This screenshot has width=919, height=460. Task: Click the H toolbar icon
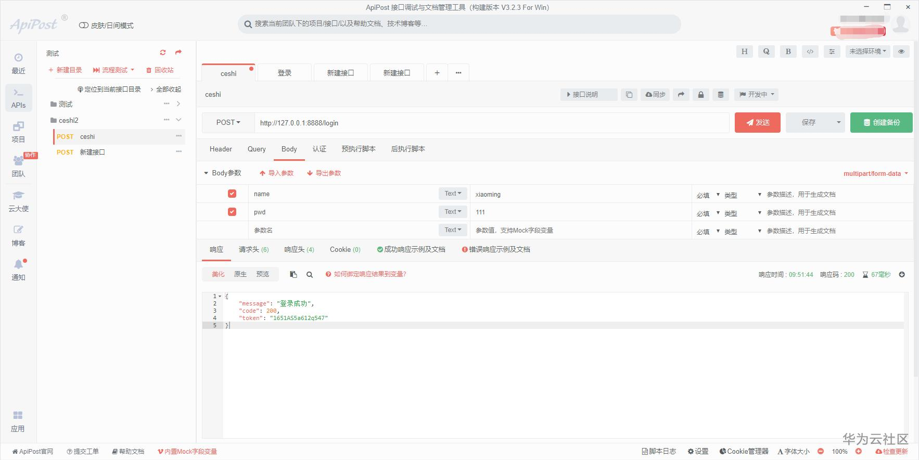744,52
